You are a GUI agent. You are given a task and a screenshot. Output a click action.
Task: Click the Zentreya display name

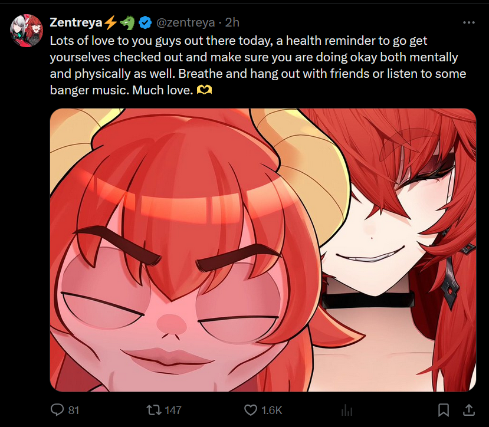pyautogui.click(x=76, y=22)
